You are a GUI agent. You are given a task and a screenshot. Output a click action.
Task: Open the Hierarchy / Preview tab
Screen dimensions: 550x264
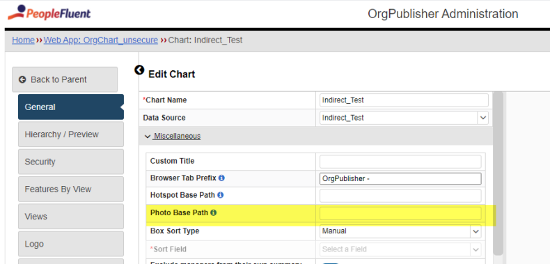pyautogui.click(x=71, y=134)
